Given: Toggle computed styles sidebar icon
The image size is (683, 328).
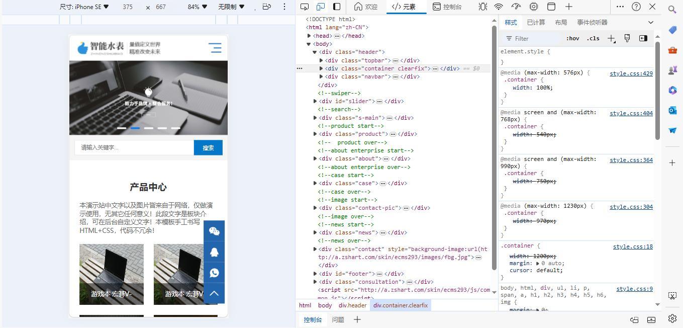Looking at the screenshot, I should pyautogui.click(x=643, y=38).
